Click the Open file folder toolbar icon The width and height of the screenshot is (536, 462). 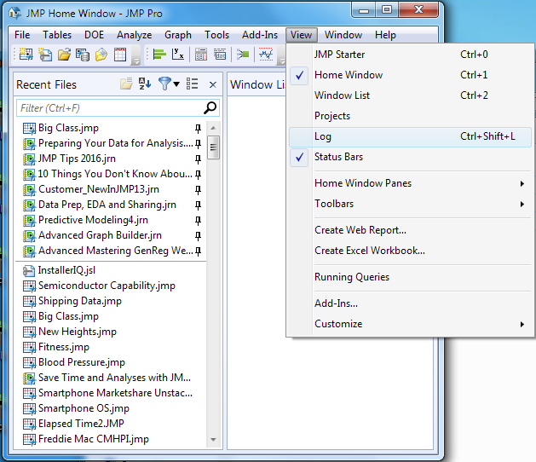tap(64, 55)
